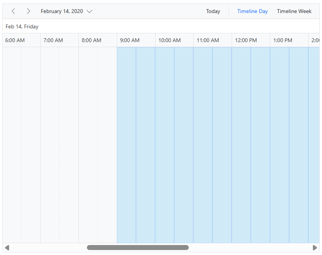Click the Feb 14, Friday date header

pos(22,26)
